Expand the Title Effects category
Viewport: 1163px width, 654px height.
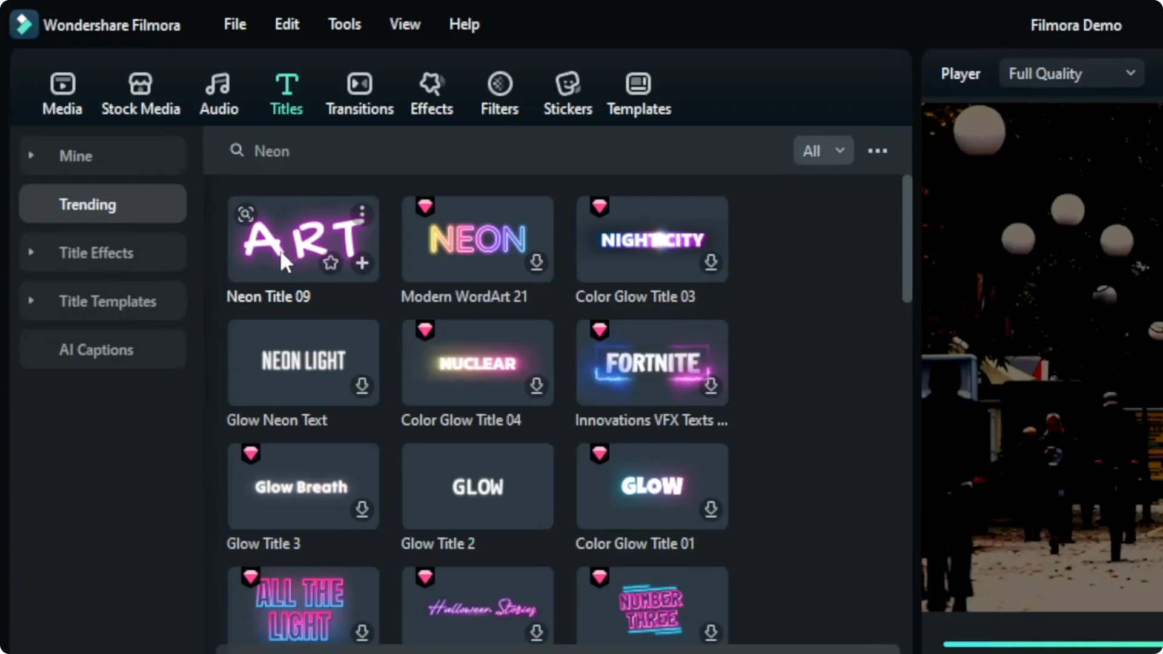[x=31, y=253]
